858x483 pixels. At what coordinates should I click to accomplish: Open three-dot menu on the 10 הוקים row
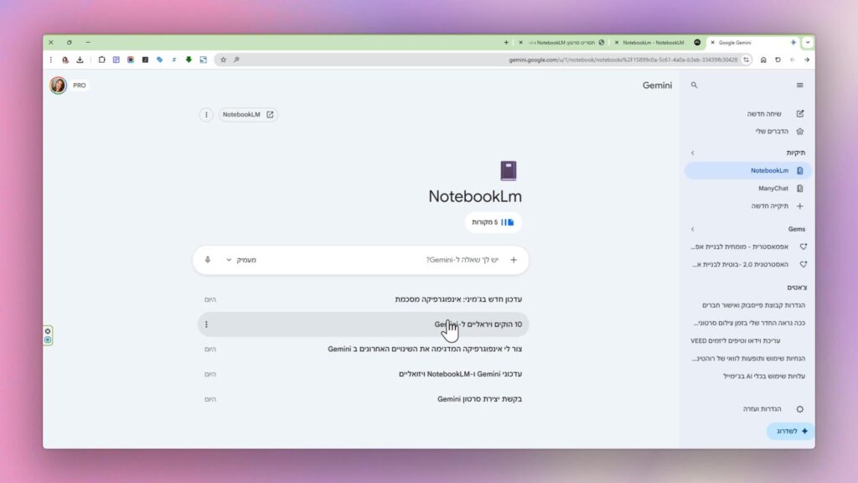[x=206, y=325]
